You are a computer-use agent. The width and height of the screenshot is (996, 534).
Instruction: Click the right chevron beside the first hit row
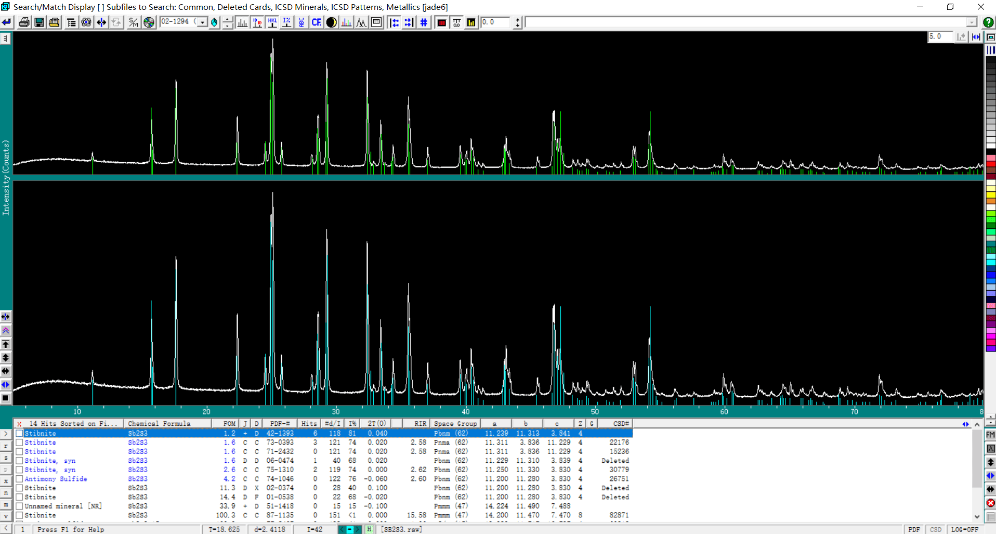pyautogui.click(x=6, y=434)
